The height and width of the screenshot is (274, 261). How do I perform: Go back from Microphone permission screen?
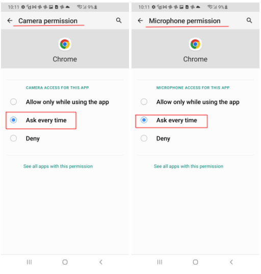click(140, 20)
